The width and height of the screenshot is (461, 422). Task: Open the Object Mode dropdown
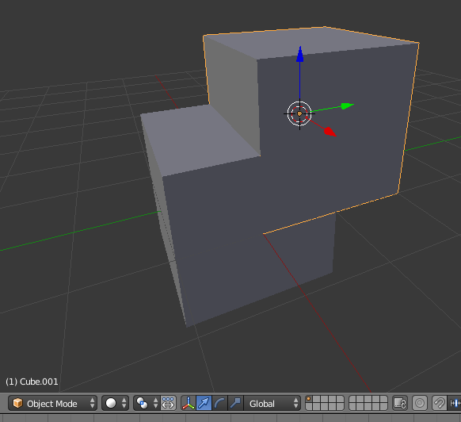pyautogui.click(x=52, y=403)
